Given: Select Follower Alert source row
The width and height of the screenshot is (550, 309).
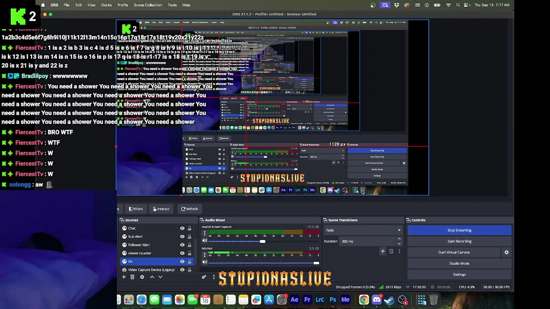Looking at the screenshot, I should point(156,245).
